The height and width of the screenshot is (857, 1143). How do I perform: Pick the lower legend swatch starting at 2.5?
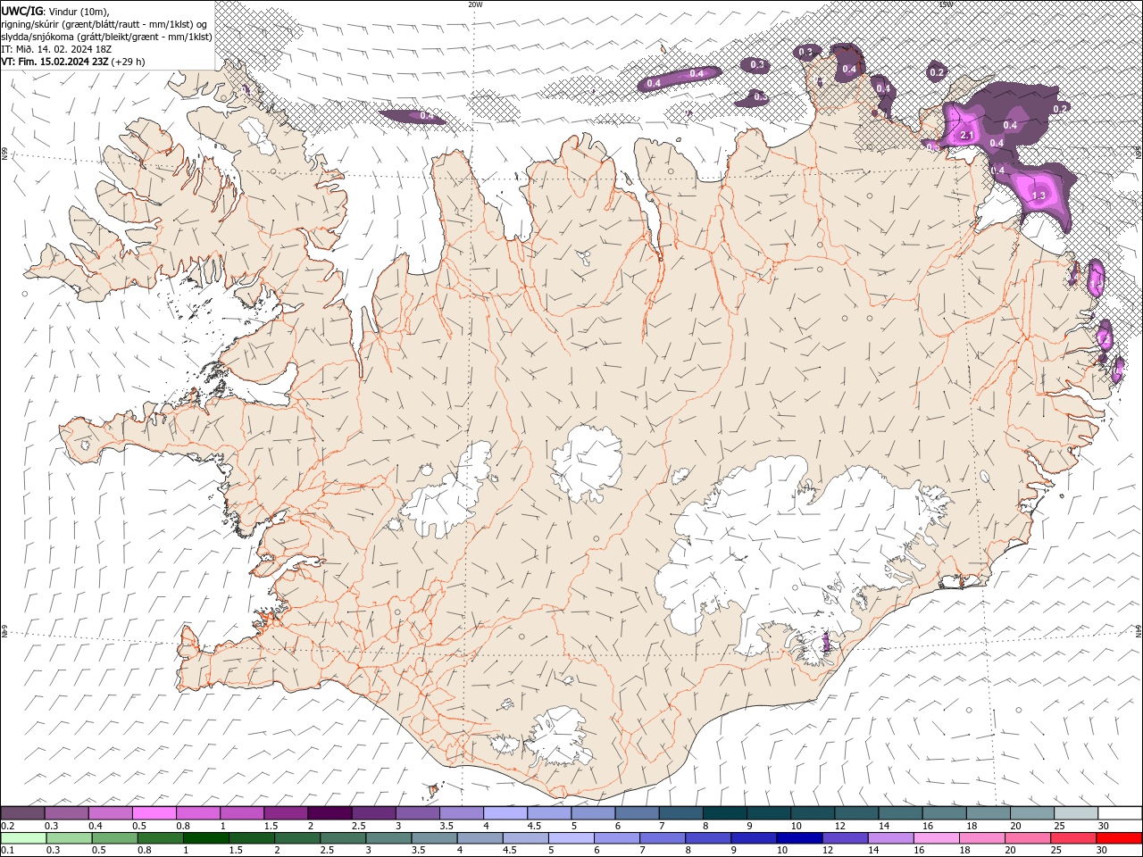pos(344,838)
